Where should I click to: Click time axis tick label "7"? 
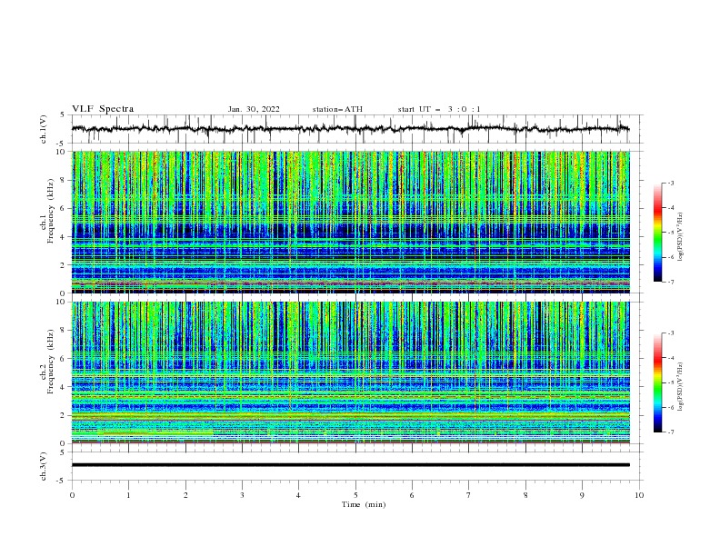469,495
